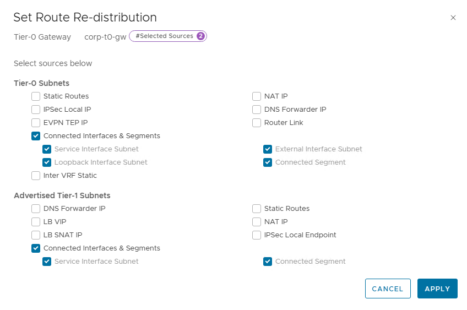Tick the LB VIP checkbox
Viewport: 467px width, 310px height.
point(36,221)
